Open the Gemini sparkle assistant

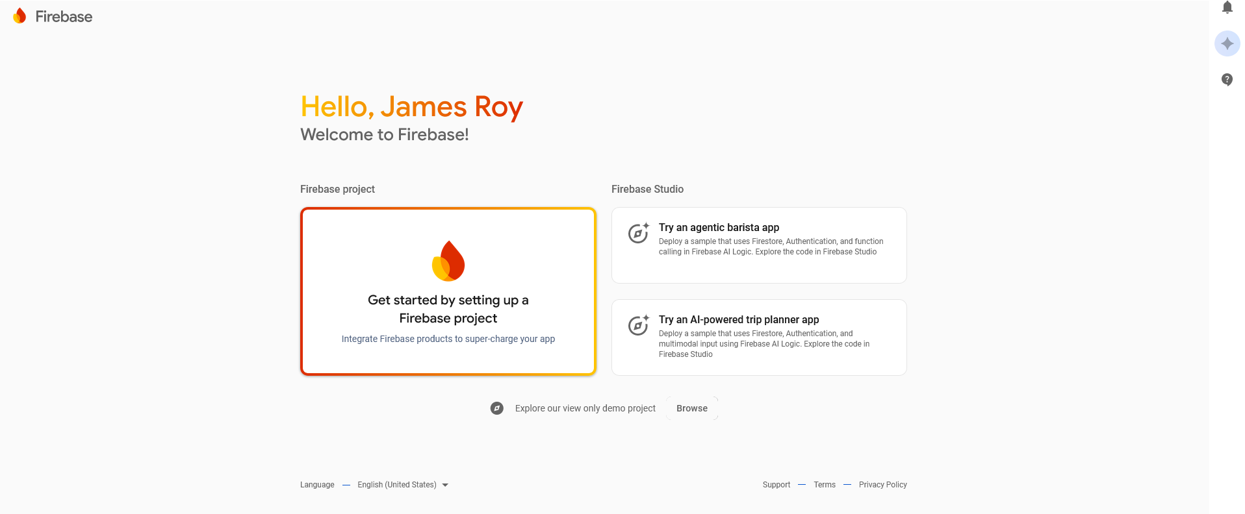[x=1227, y=43]
